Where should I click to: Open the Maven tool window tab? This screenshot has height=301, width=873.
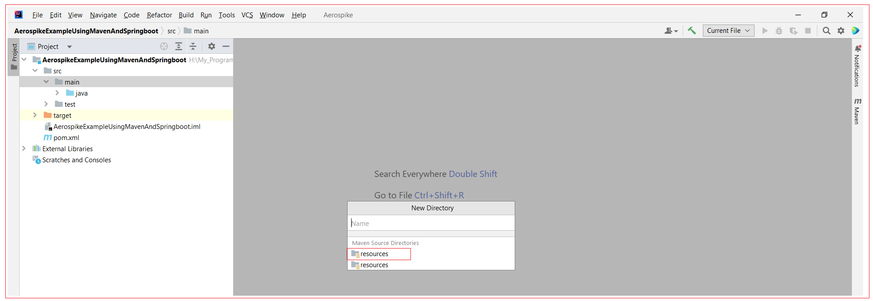[x=857, y=111]
